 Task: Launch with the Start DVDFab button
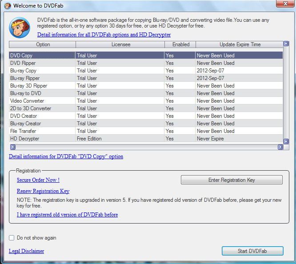pos(252,251)
